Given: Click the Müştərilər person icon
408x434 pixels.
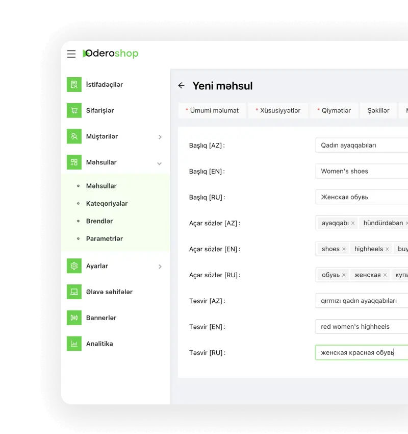Looking at the screenshot, I should coord(74,137).
